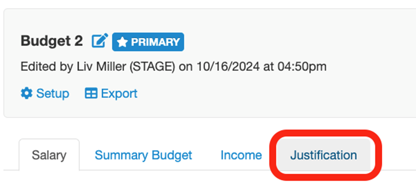Click the table icon next to Export

[x=91, y=93]
